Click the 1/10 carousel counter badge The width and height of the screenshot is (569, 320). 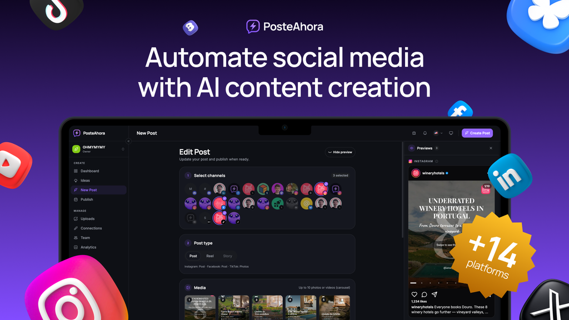point(487,186)
